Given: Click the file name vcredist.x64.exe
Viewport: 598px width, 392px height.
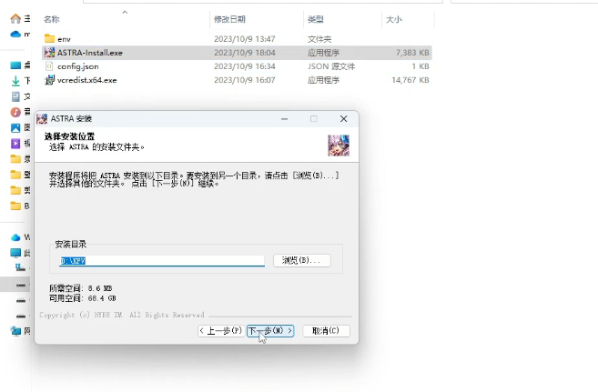Looking at the screenshot, I should point(87,80).
